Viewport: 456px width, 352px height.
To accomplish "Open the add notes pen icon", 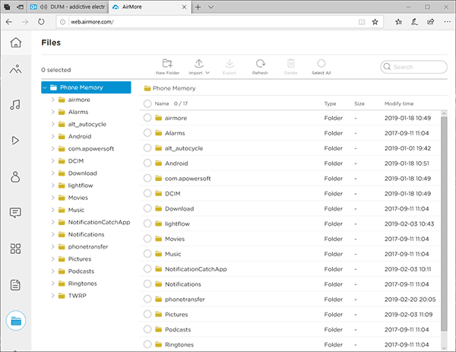I will click(x=415, y=22).
